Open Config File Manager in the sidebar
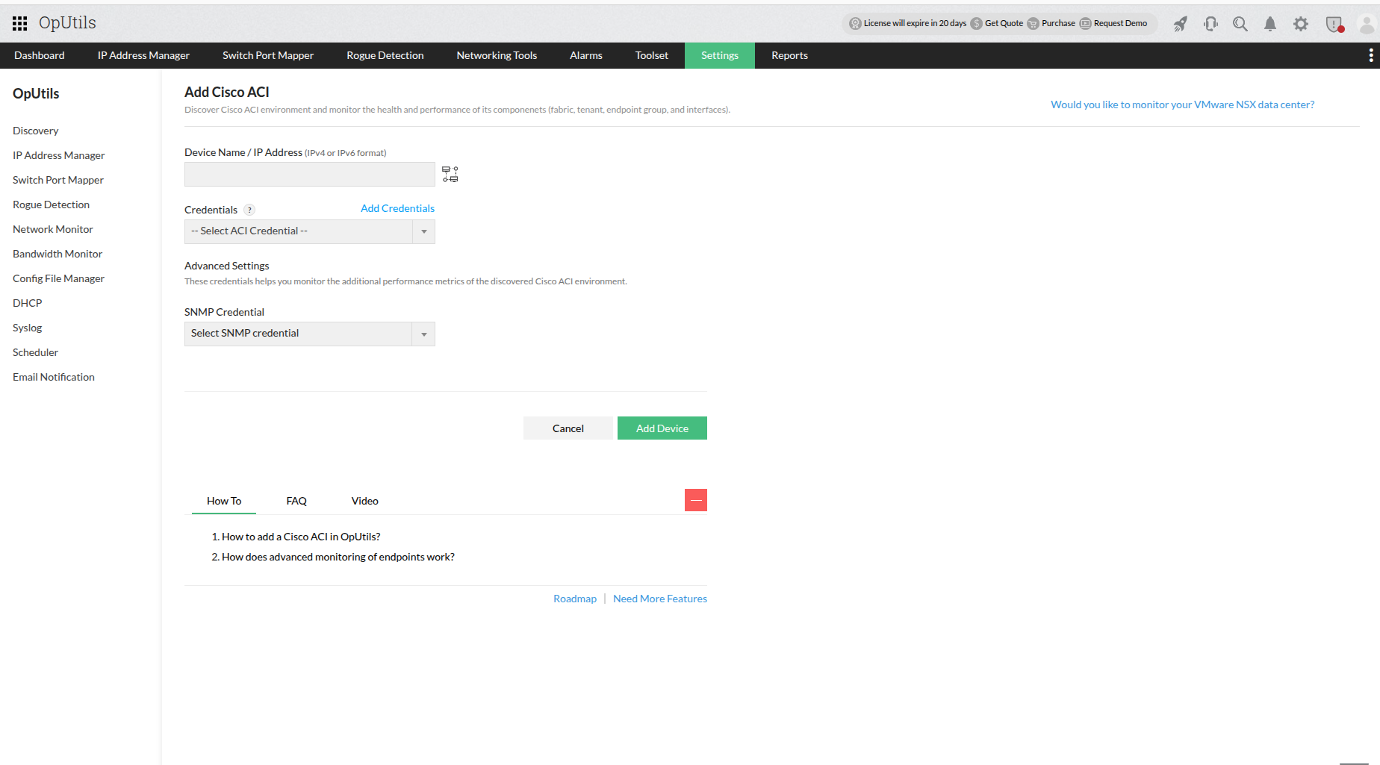The height and width of the screenshot is (765, 1380). click(x=59, y=278)
